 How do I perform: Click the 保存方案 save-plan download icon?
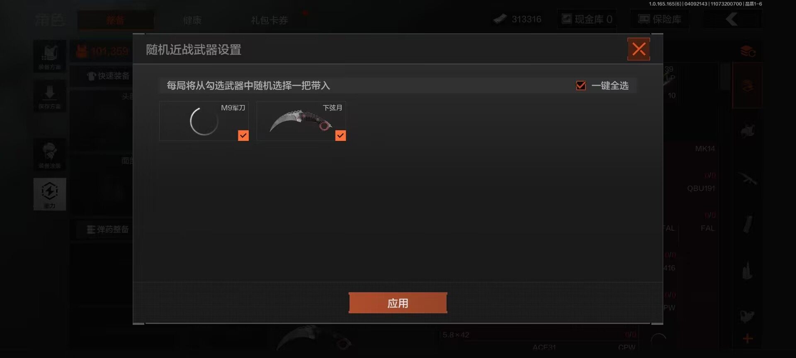tap(50, 96)
